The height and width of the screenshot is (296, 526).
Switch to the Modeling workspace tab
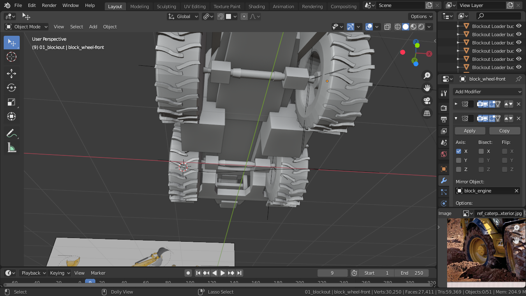click(140, 6)
